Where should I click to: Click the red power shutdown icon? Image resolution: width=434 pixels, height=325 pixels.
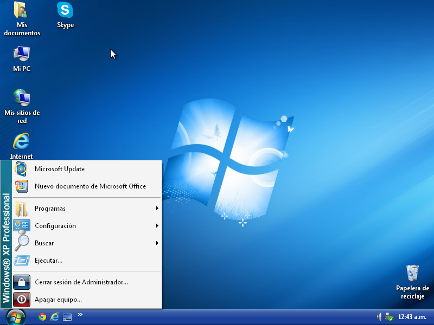coord(22,300)
